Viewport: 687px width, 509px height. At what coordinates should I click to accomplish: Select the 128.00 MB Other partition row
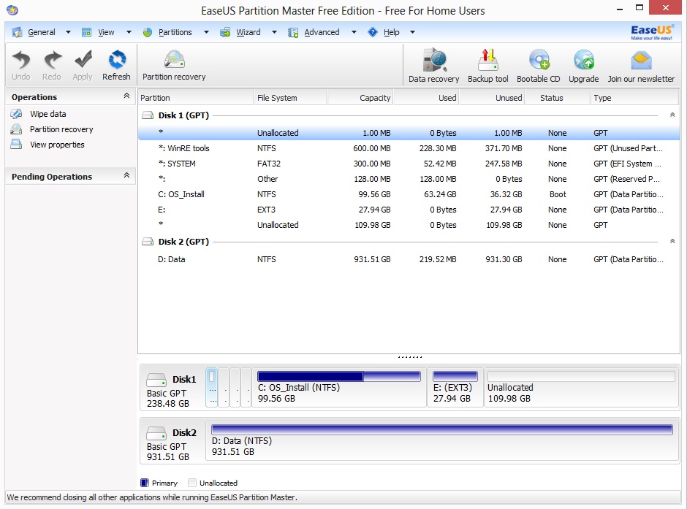click(x=409, y=179)
